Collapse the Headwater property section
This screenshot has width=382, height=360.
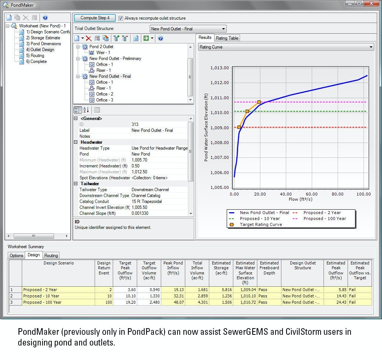point(76,142)
